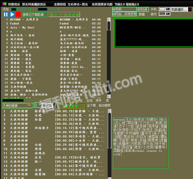Click the 保存 save playlist button
The height and width of the screenshot is (179, 193).
[98, 101]
